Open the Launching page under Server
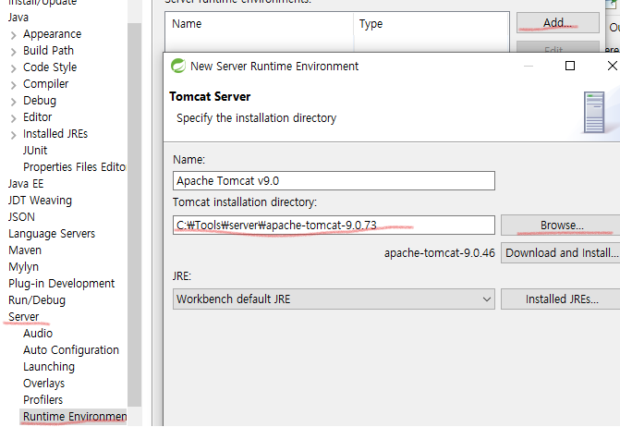Viewport: 620px width, 427px height. point(49,366)
